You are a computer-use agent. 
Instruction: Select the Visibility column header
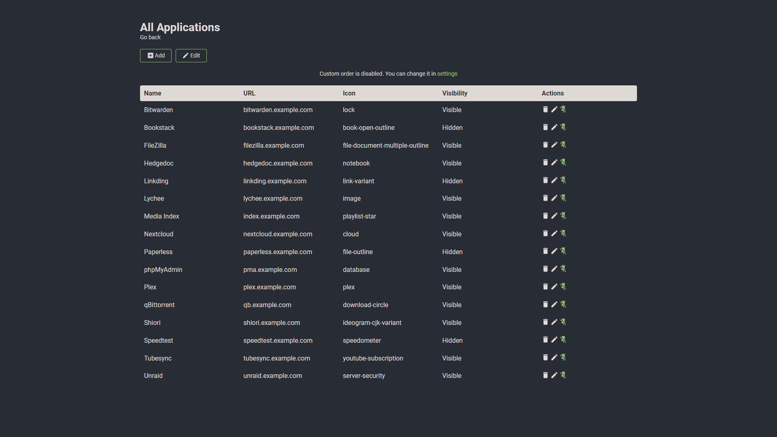click(x=454, y=93)
